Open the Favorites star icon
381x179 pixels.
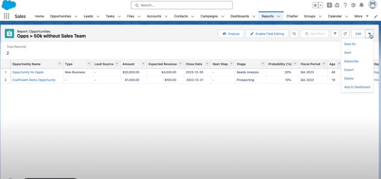(x=315, y=5)
